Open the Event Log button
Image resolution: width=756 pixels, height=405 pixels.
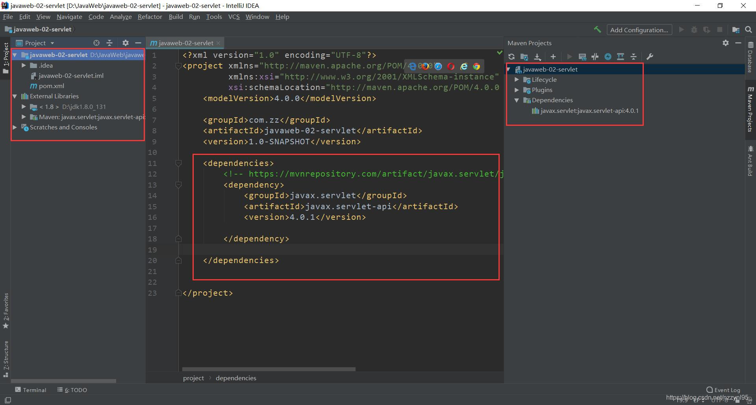(723, 390)
